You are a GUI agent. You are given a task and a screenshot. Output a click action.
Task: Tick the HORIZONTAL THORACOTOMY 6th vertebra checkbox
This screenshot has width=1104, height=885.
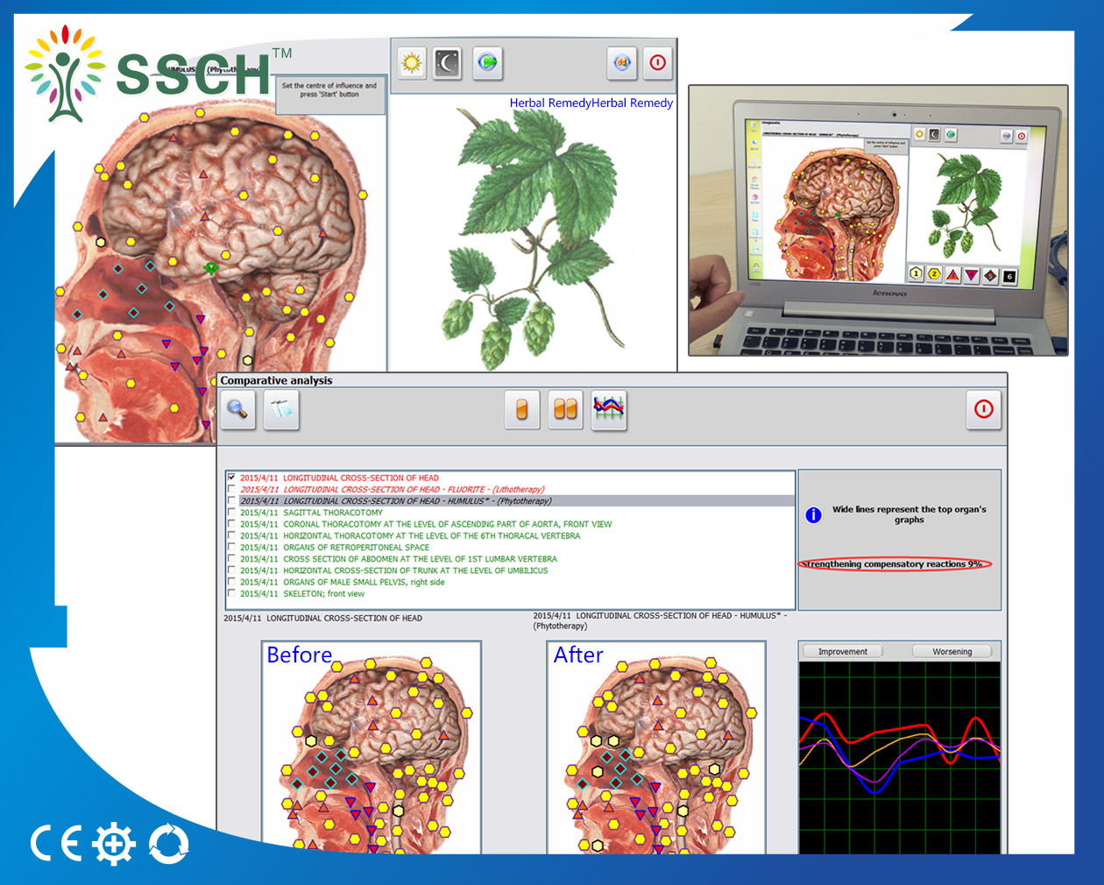click(231, 535)
